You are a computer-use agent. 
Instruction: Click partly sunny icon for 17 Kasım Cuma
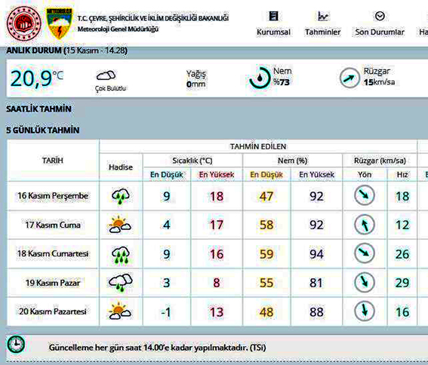point(120,225)
